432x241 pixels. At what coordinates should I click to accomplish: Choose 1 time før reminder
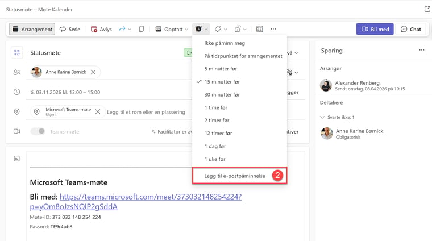pos(239,107)
